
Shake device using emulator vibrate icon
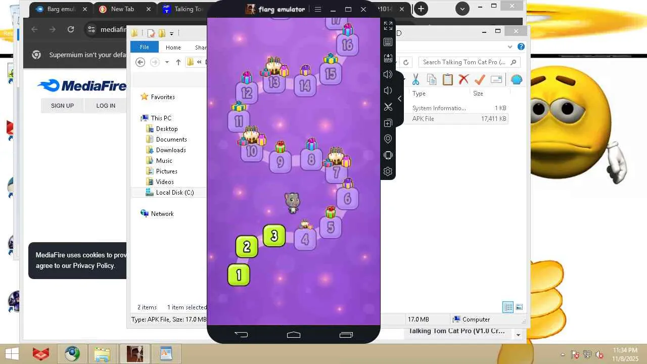click(388, 155)
